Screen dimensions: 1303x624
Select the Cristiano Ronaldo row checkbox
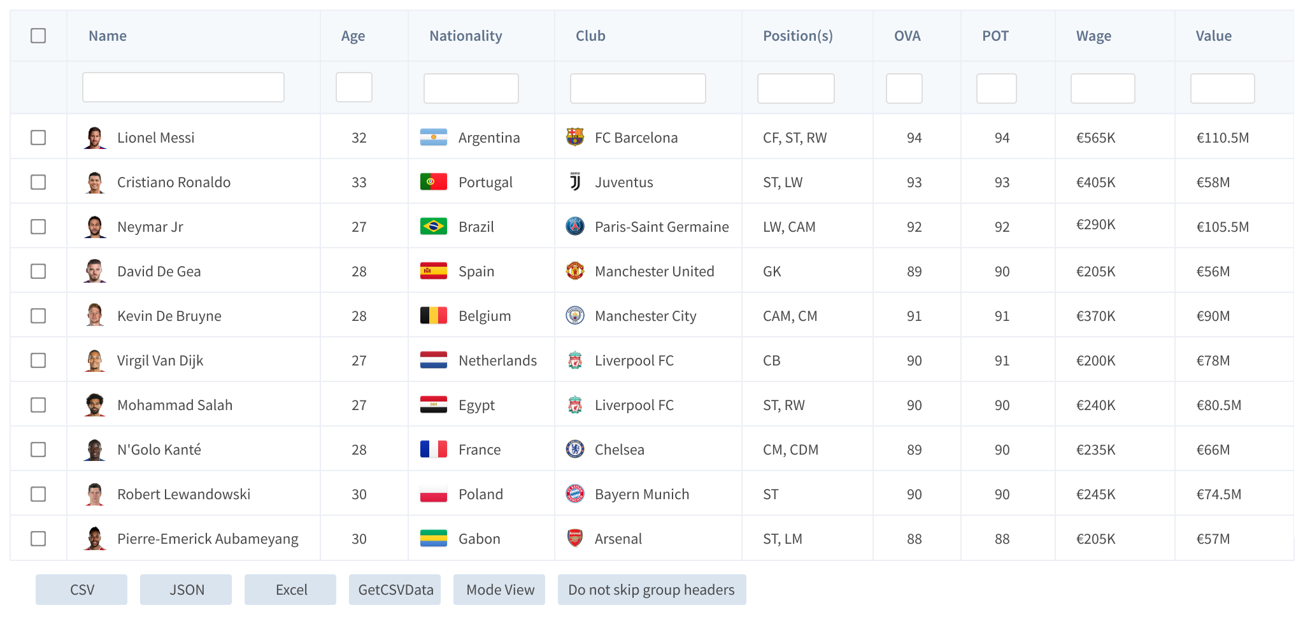[38, 182]
